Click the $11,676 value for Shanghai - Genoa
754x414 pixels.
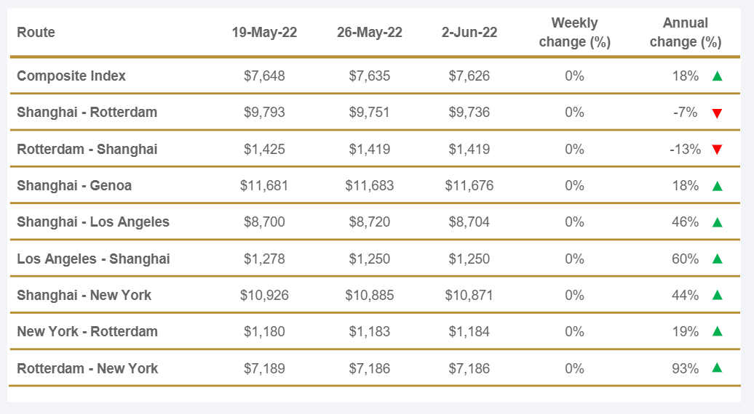(469, 185)
